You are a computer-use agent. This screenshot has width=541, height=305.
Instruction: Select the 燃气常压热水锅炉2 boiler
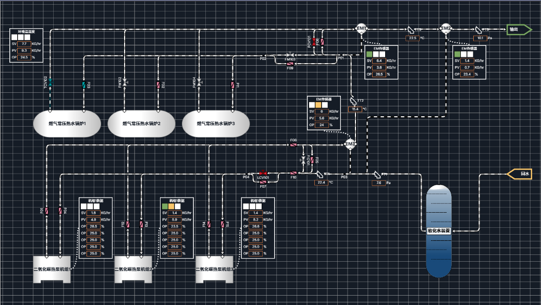141,124
